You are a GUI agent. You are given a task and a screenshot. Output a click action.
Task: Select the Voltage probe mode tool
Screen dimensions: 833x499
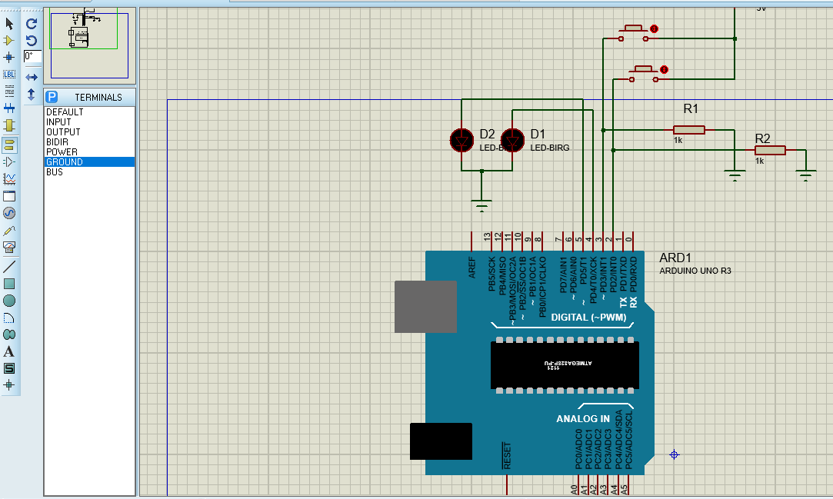coord(9,231)
